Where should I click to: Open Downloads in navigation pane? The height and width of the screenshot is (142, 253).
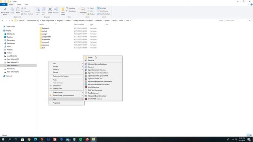click(x=11, y=43)
